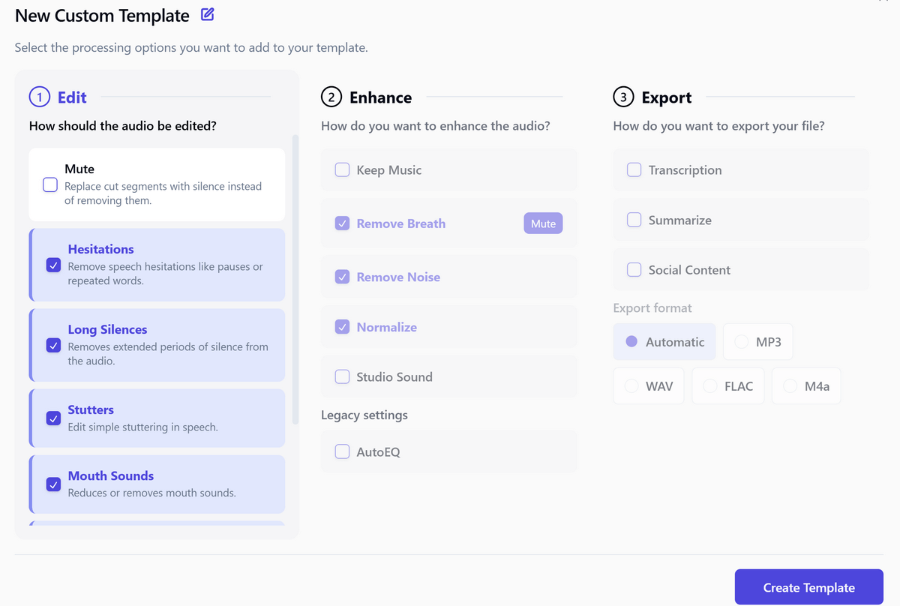Enable the Social Content checkbox
This screenshot has width=900, height=606.
634,269
